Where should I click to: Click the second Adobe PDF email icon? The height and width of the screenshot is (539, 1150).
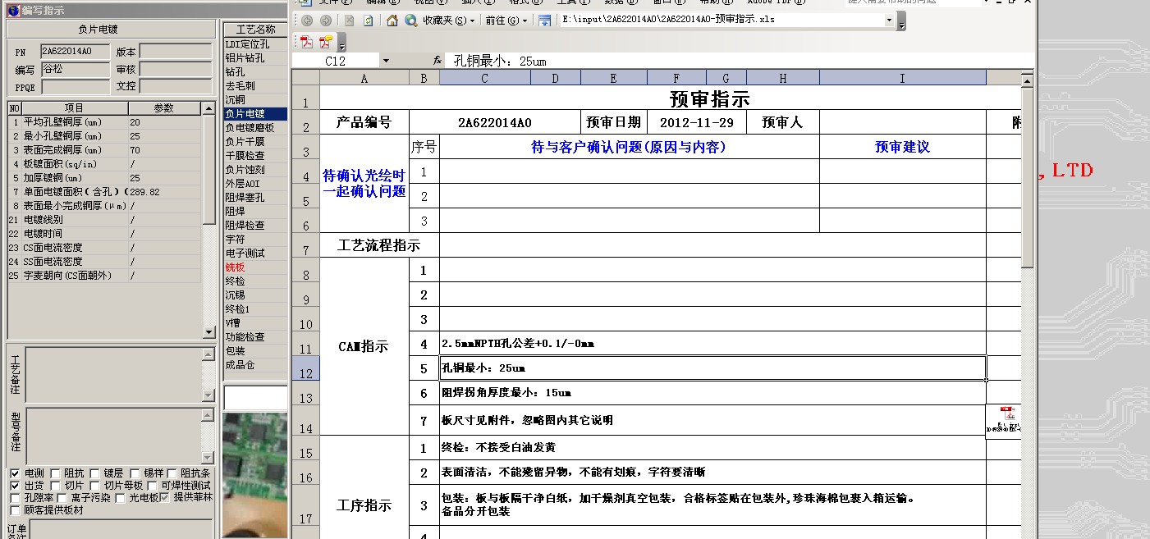[326, 43]
